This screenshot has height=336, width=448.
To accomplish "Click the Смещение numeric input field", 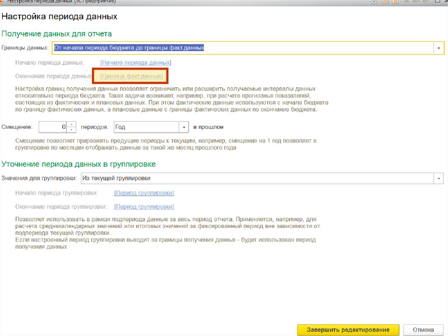I will tap(52, 127).
